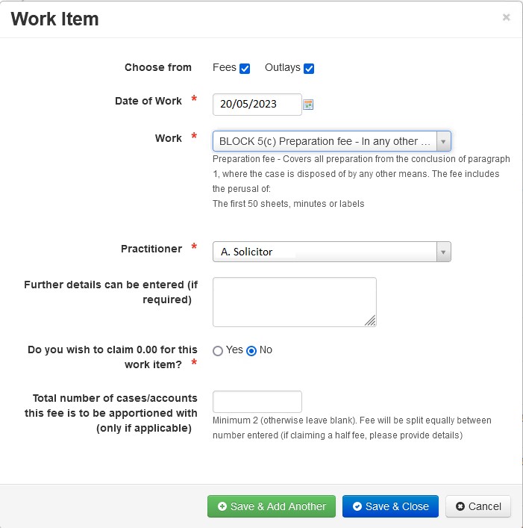523x528 pixels.
Task: Select the No radio button
Action: 251,351
